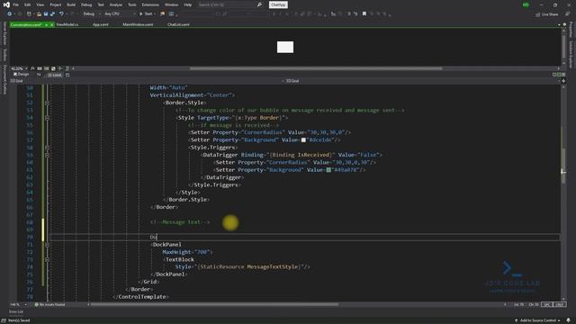Switch to the ViewModel.cs tab
The width and height of the screenshot is (576, 324).
(x=67, y=24)
